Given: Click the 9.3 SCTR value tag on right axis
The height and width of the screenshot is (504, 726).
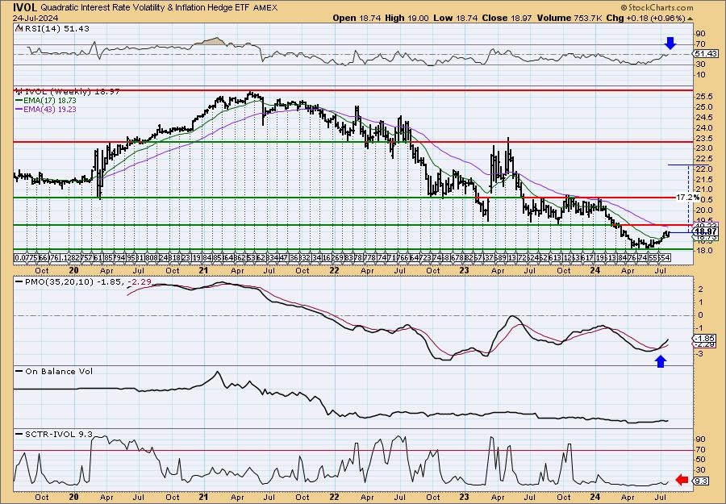Looking at the screenshot, I should [702, 481].
